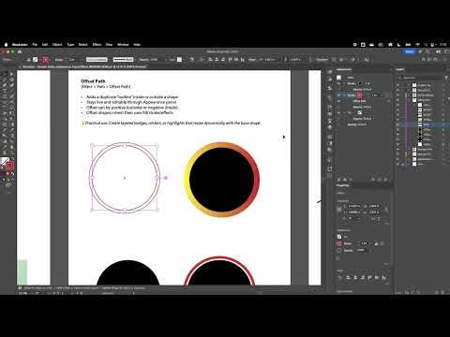Click the Home icon near window controls

(x=20, y=51)
